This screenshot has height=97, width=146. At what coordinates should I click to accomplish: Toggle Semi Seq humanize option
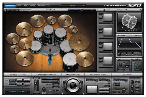pos(133,66)
